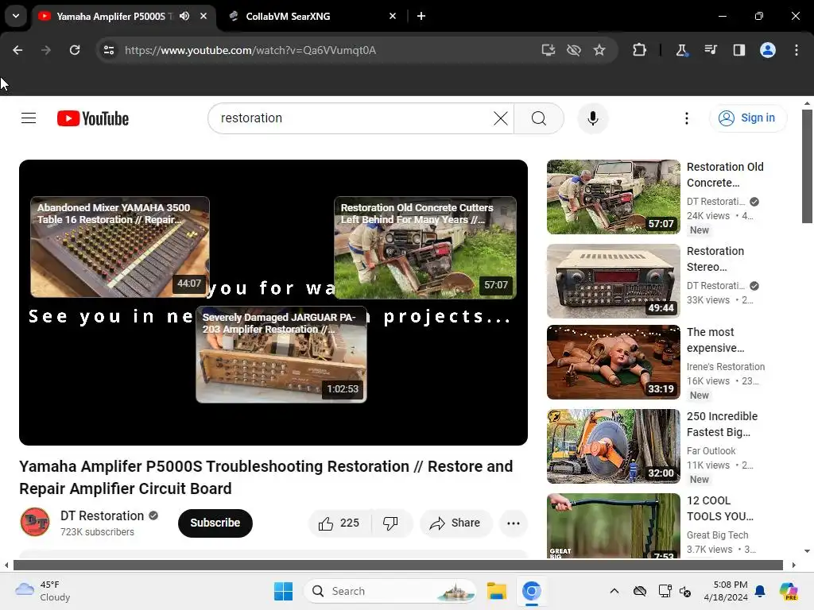
Task: Close the CollabVM SearXNG tab
Action: 393,16
